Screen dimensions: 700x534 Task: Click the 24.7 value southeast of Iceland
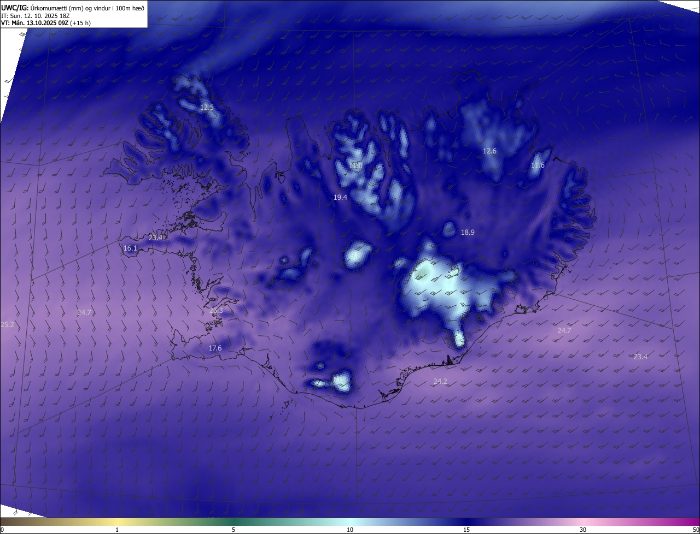point(564,331)
